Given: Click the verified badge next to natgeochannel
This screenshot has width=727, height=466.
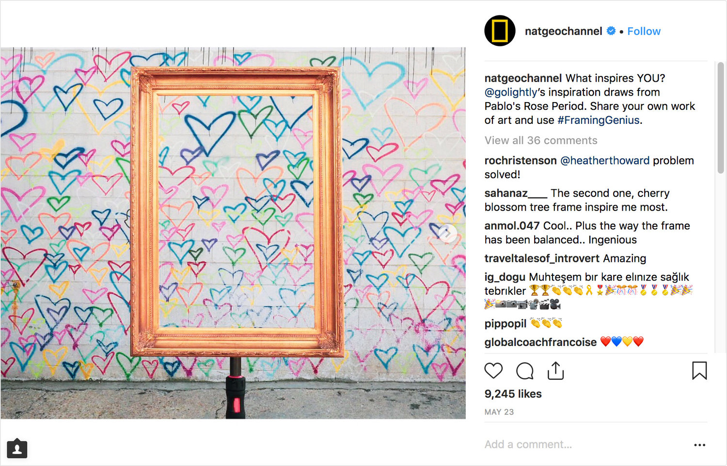Looking at the screenshot, I should pos(611,31).
